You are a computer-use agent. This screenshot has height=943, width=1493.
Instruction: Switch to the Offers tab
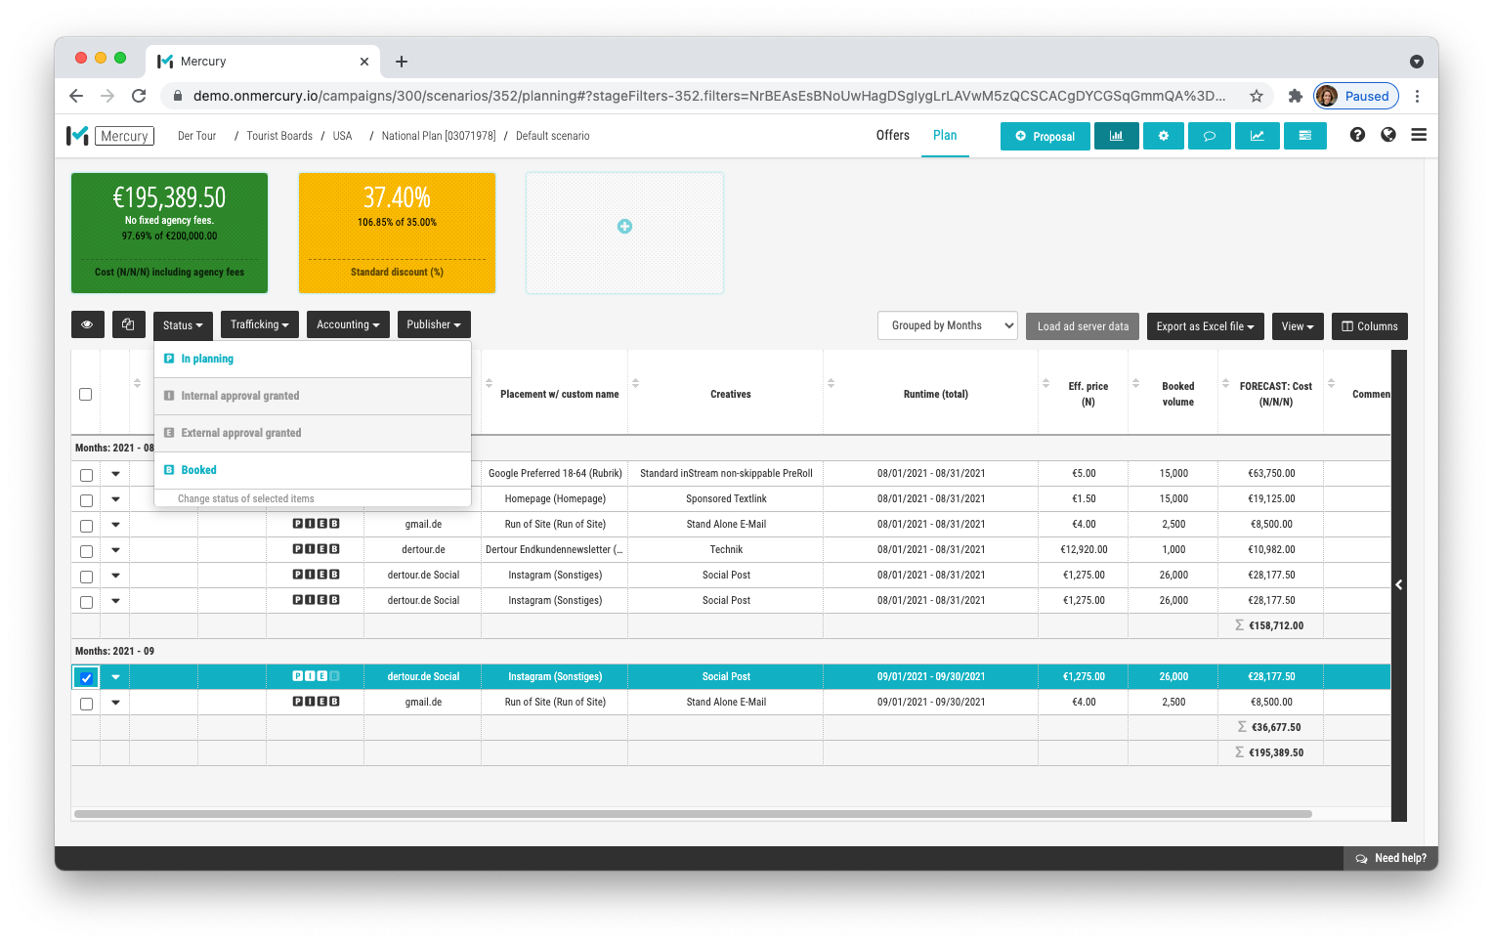coord(892,136)
